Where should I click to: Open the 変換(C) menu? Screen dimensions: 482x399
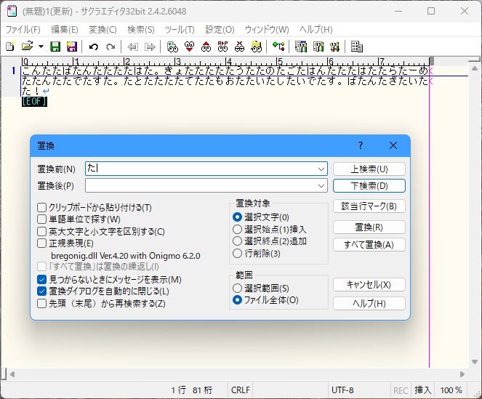[x=103, y=30]
